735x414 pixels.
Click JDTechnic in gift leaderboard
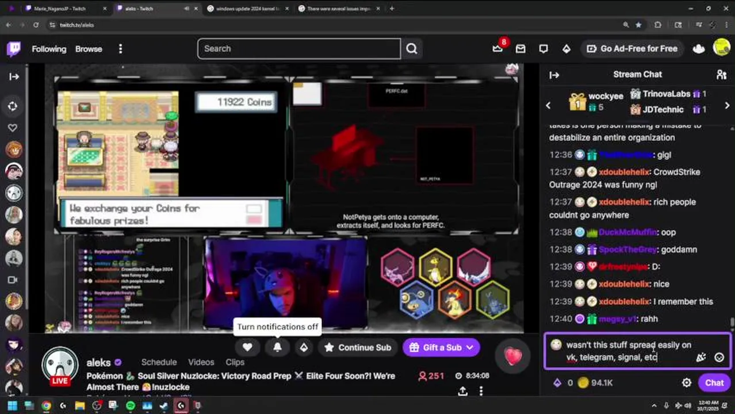tap(668, 109)
